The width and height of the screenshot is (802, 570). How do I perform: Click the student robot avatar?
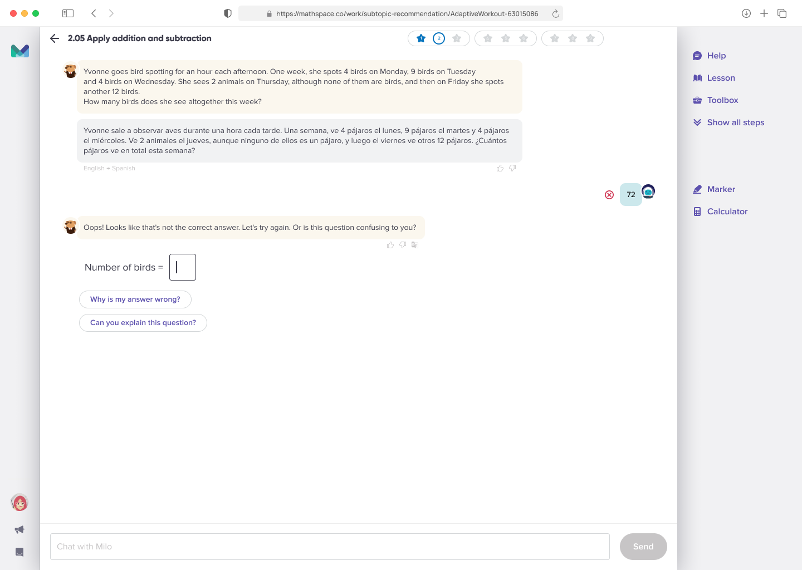click(648, 191)
